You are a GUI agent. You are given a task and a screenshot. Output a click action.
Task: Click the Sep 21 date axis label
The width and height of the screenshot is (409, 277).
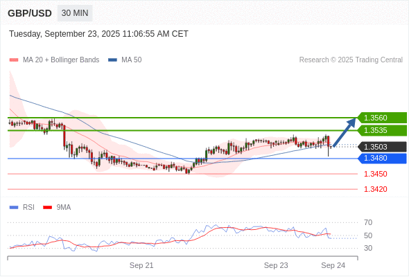coord(141,265)
